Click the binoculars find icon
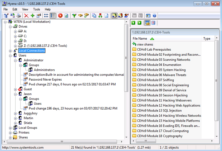The height and width of the screenshot is (151, 222). [x=80, y=16]
